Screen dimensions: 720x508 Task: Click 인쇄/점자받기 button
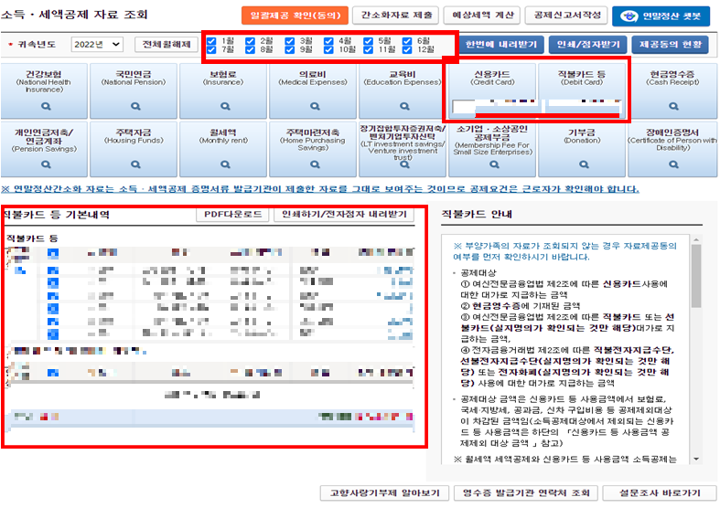click(588, 45)
